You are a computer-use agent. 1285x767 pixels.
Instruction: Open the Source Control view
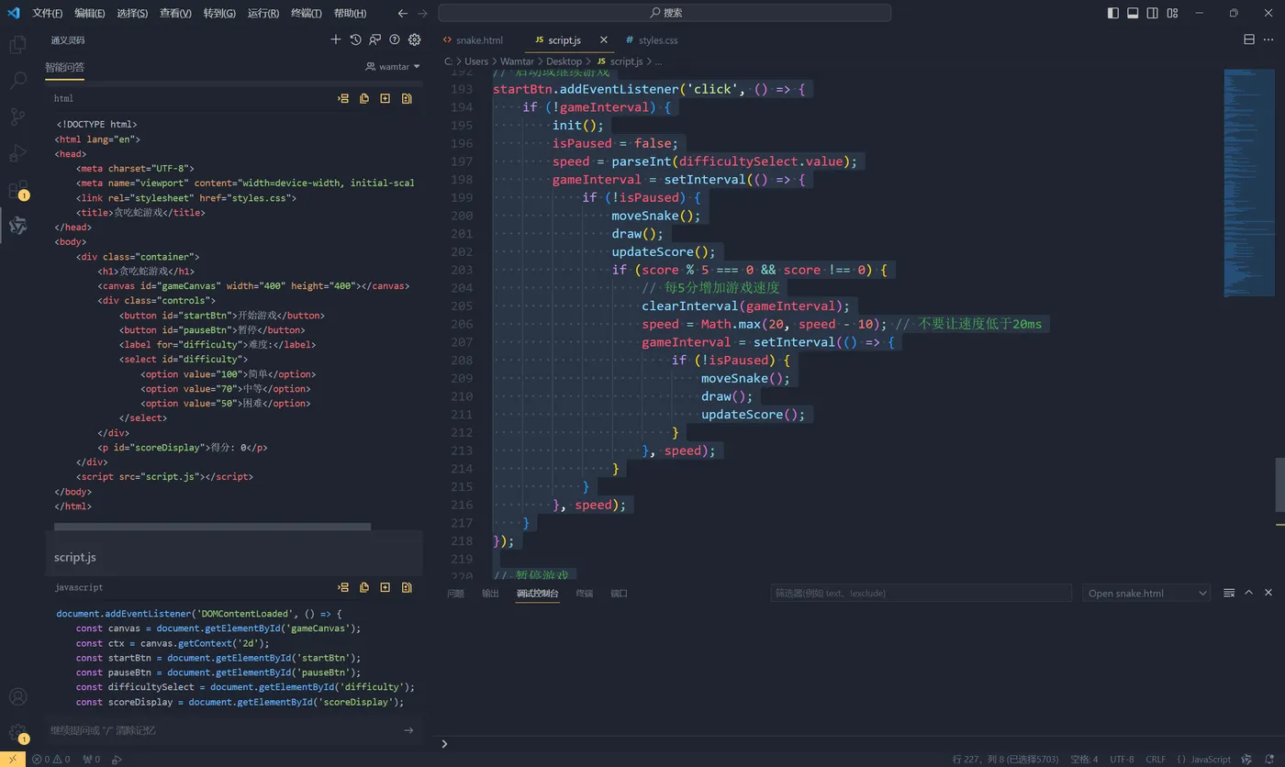[17, 117]
